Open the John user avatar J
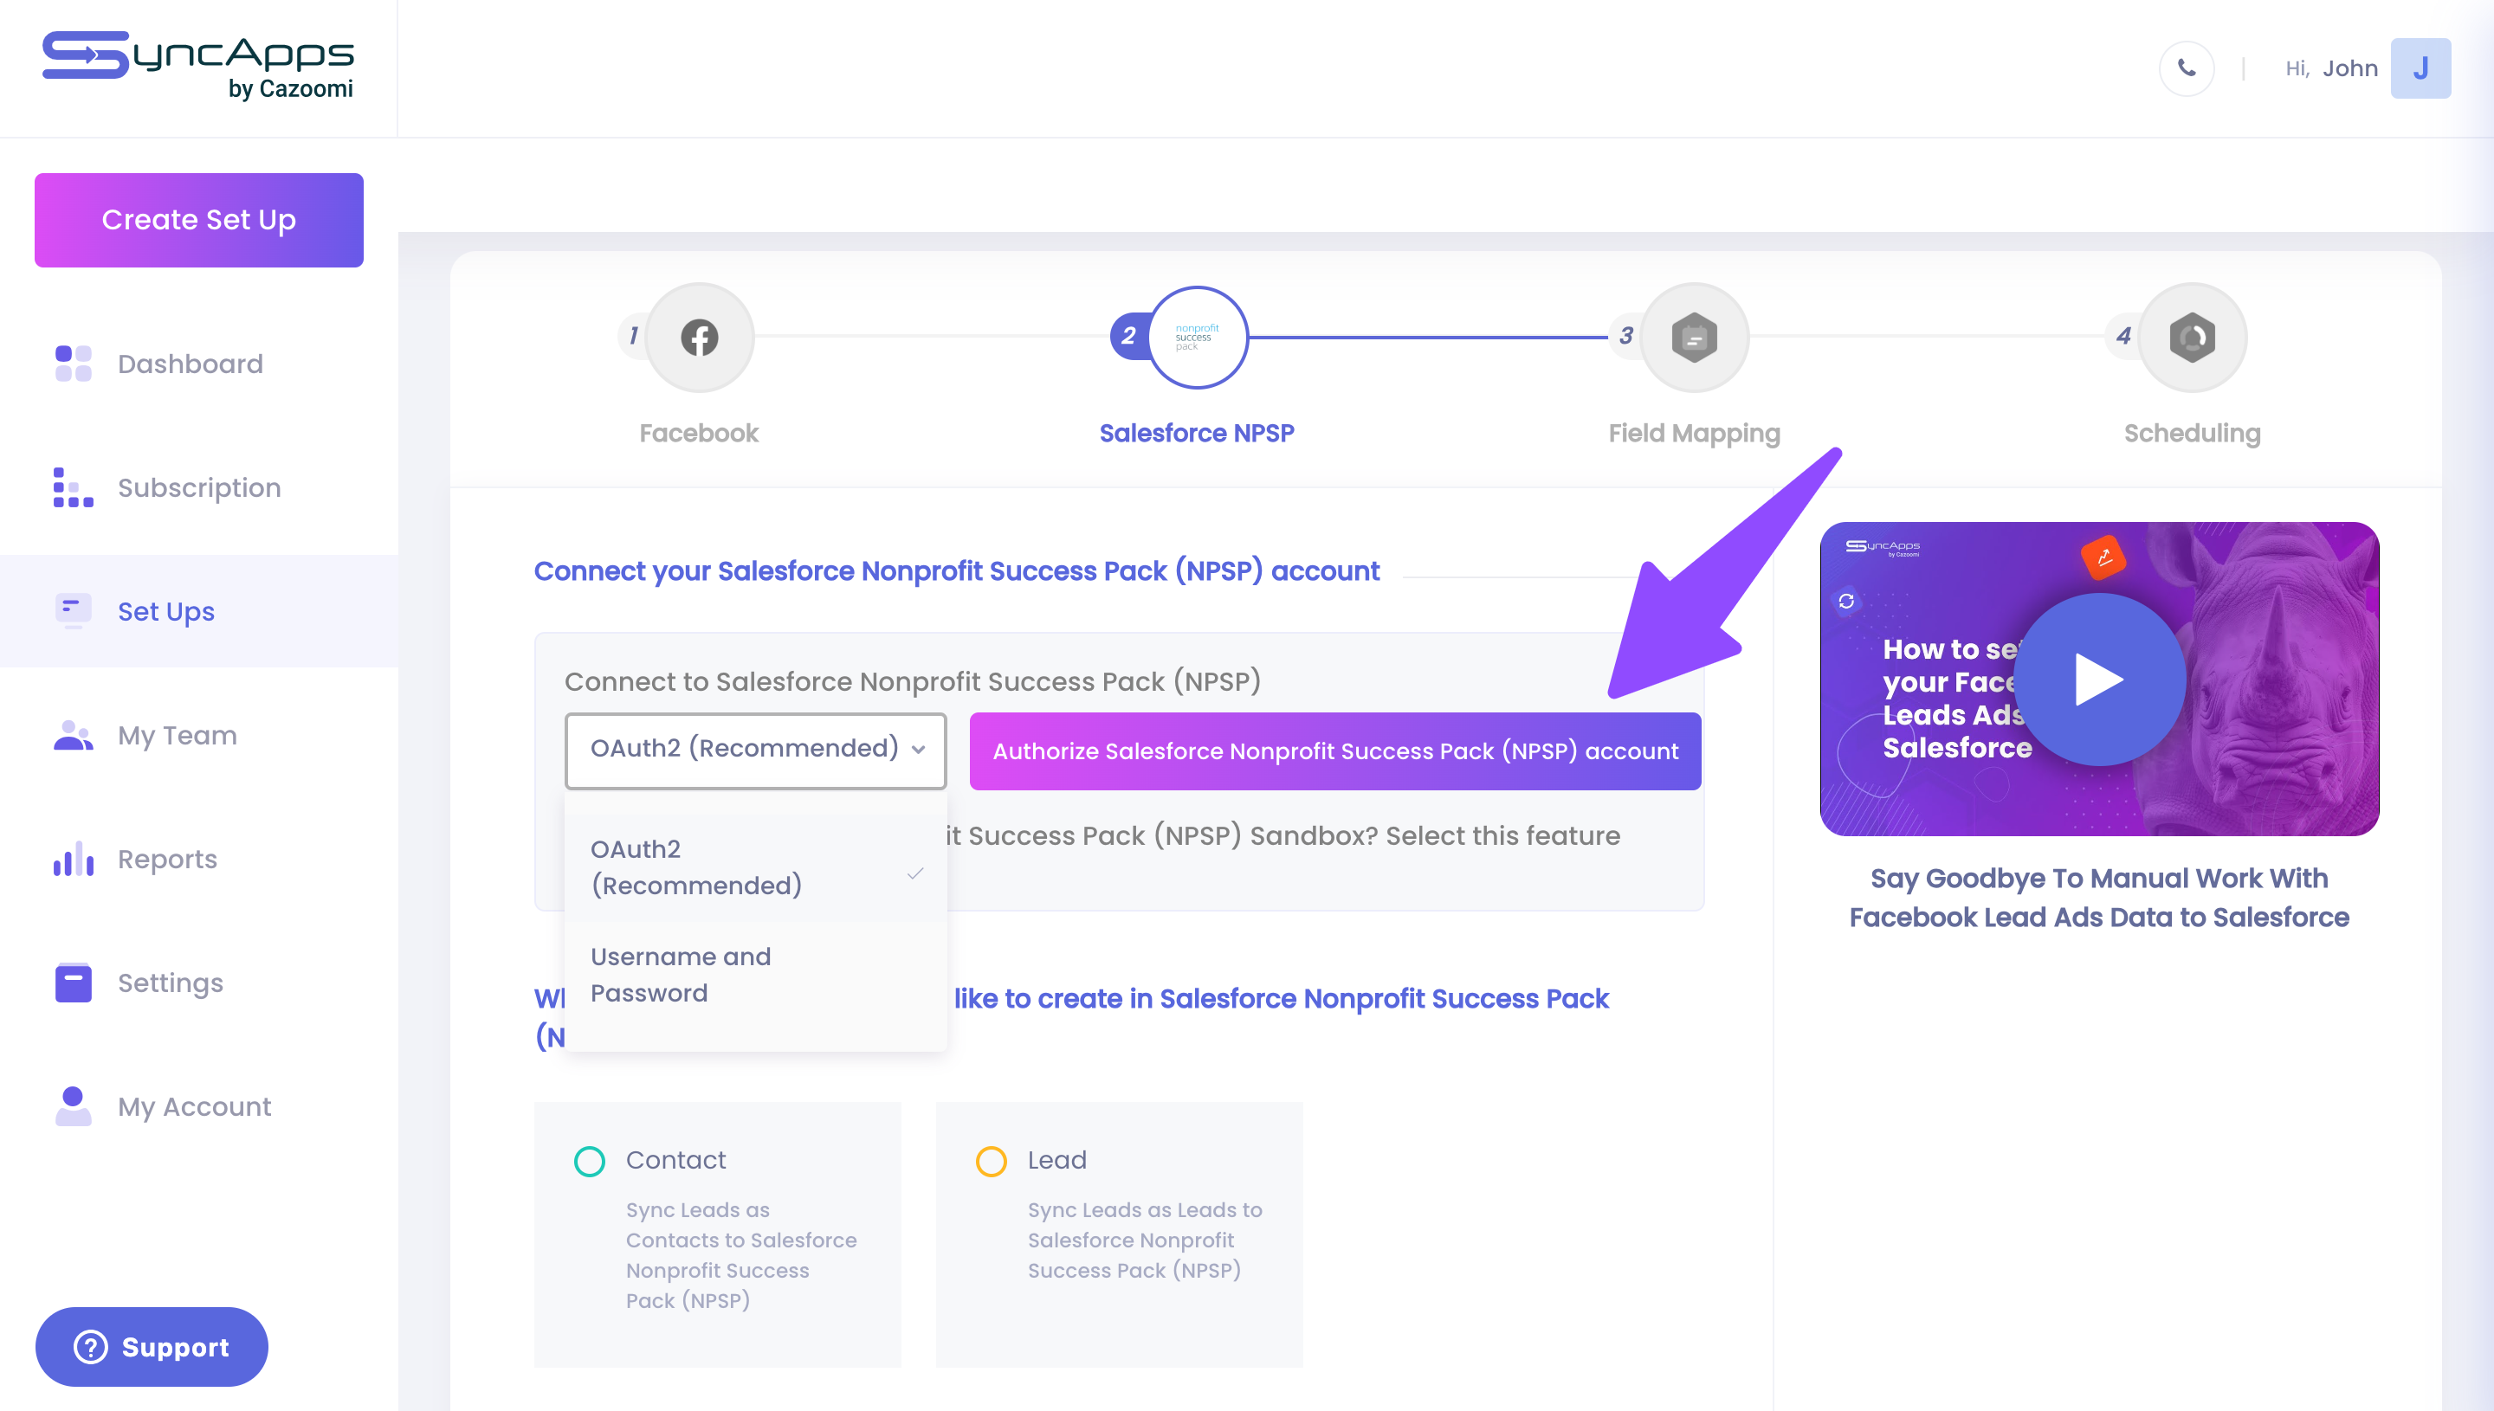 [x=2420, y=68]
